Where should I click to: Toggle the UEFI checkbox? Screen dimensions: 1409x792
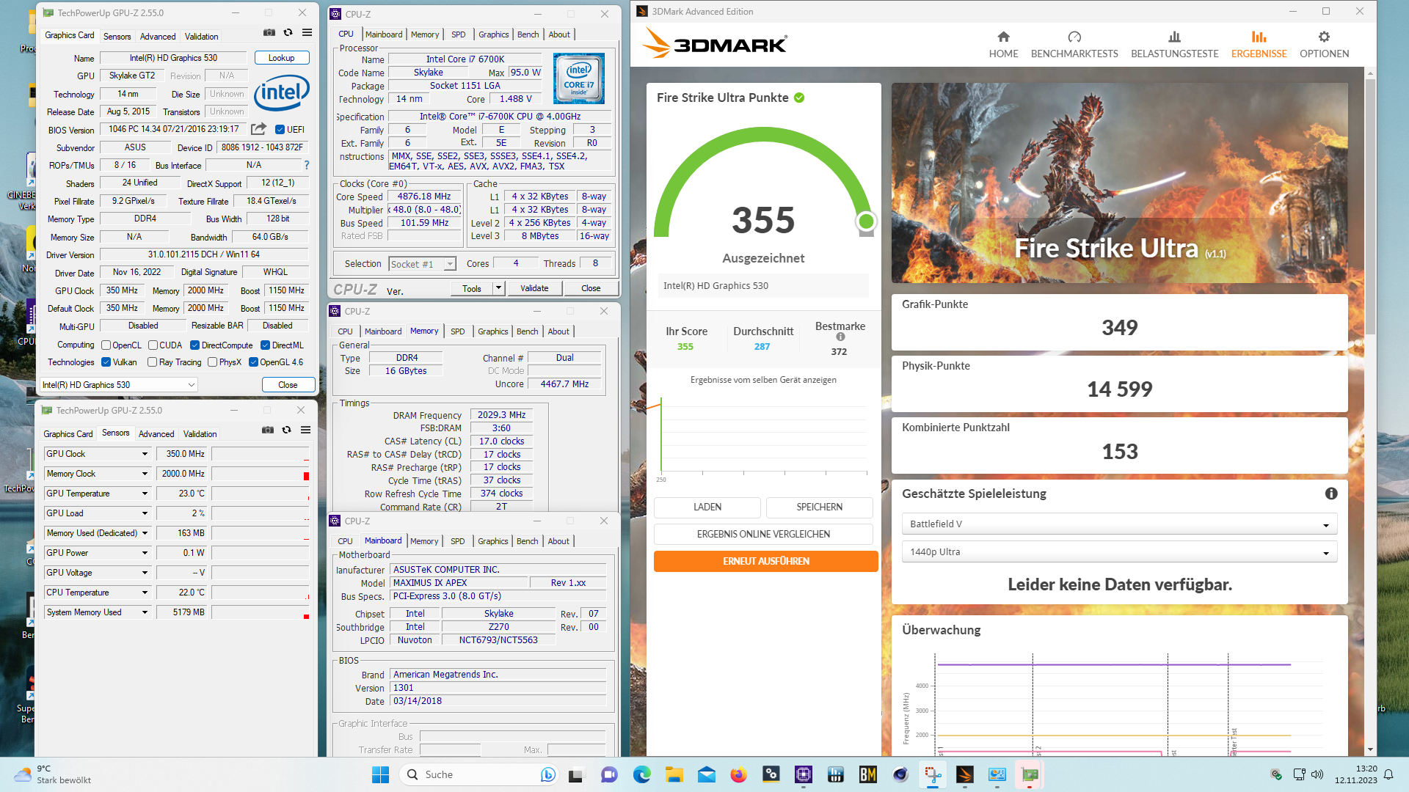coord(280,130)
